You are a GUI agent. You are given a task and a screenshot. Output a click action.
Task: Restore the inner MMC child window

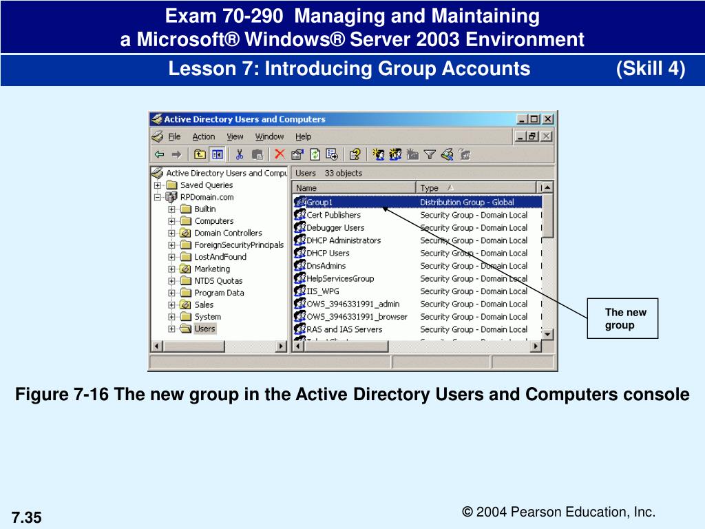coord(533,136)
